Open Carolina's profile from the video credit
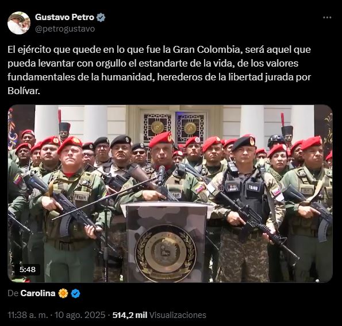This screenshot has width=342, height=326. click(38, 293)
